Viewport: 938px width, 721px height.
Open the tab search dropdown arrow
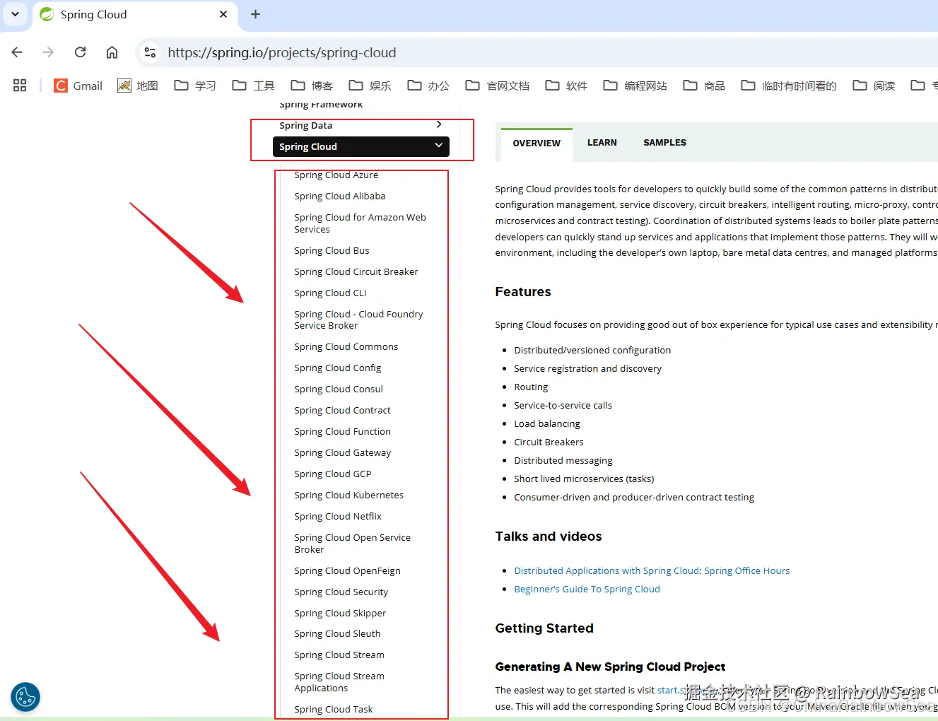15,14
